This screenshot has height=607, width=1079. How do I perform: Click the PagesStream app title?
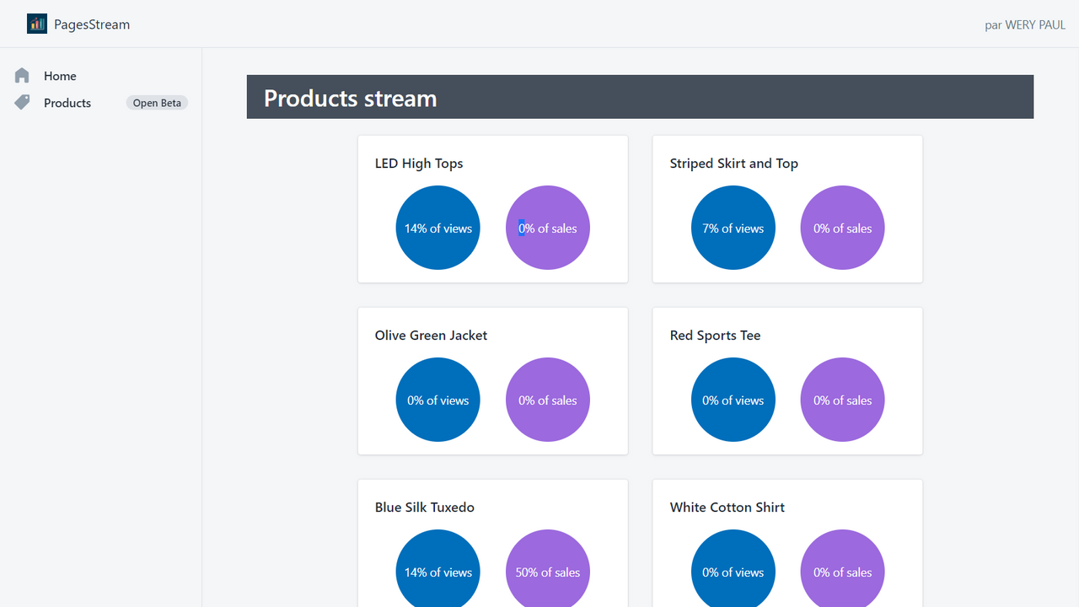click(92, 24)
